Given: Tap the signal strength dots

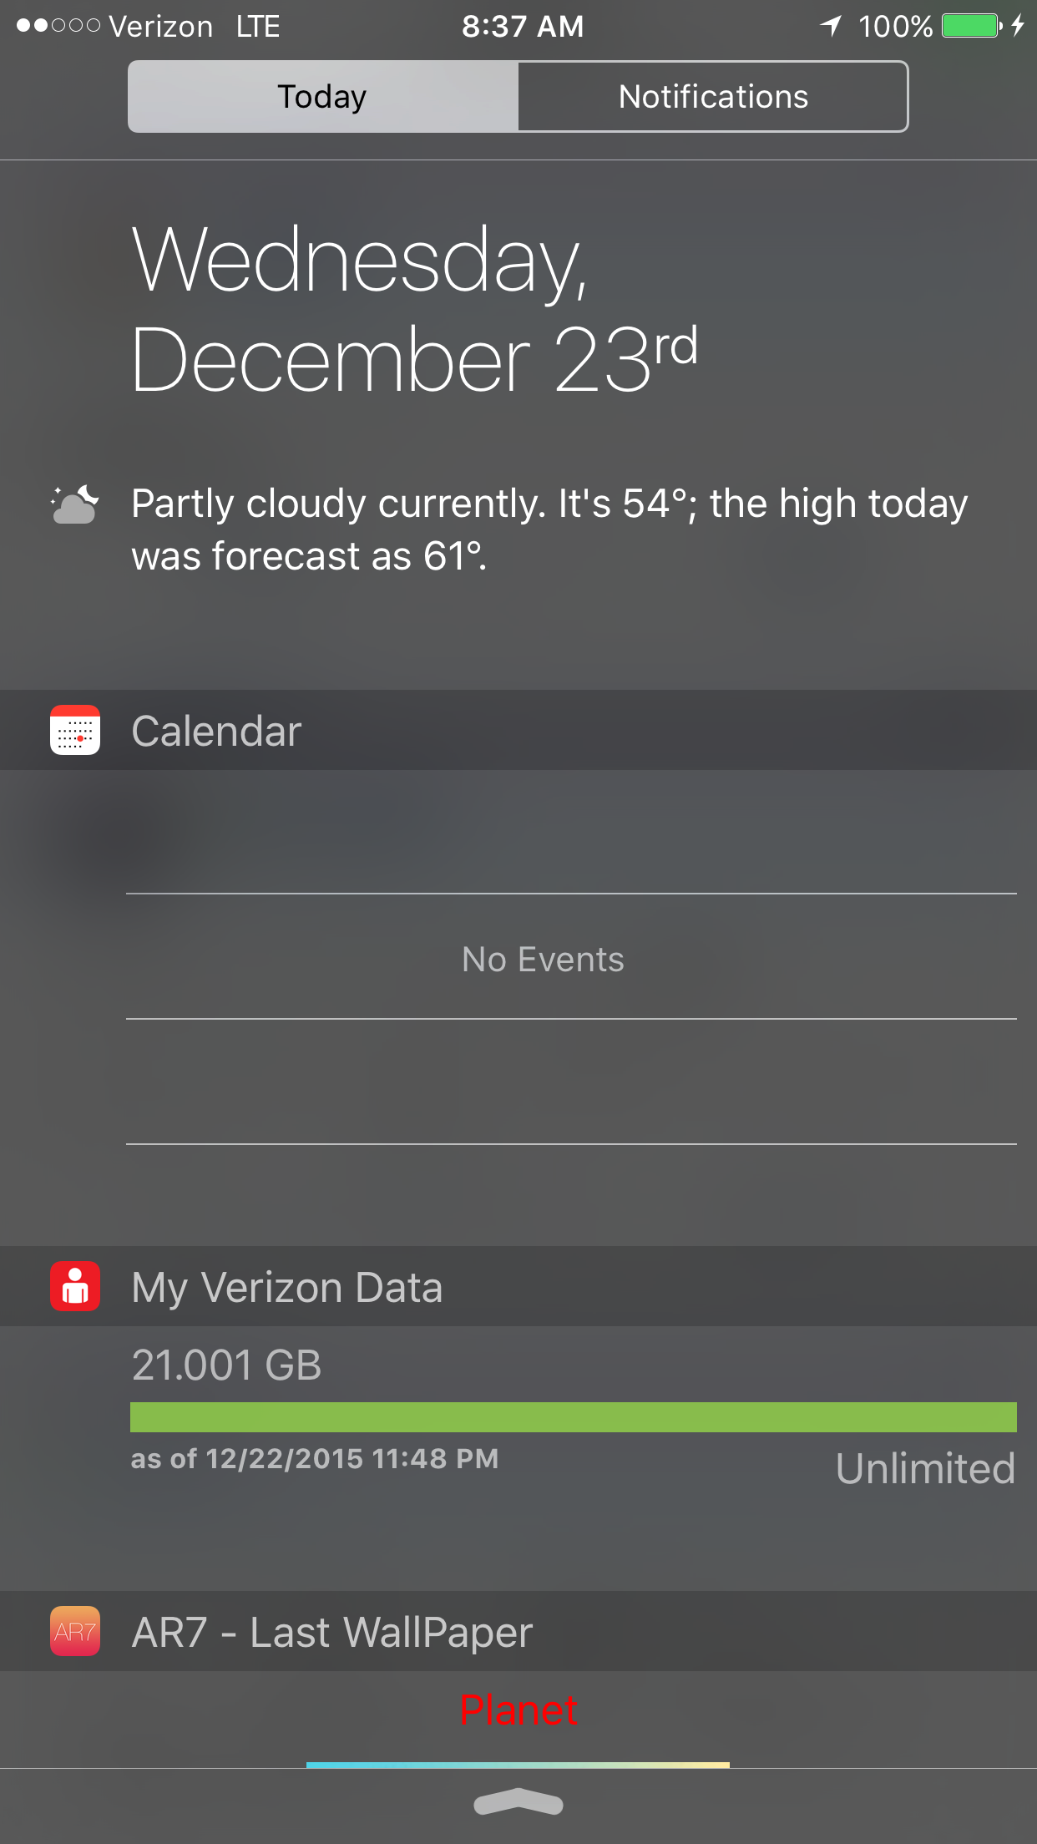Looking at the screenshot, I should pos(58,26).
